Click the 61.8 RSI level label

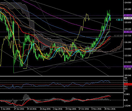[x=126, y=83]
